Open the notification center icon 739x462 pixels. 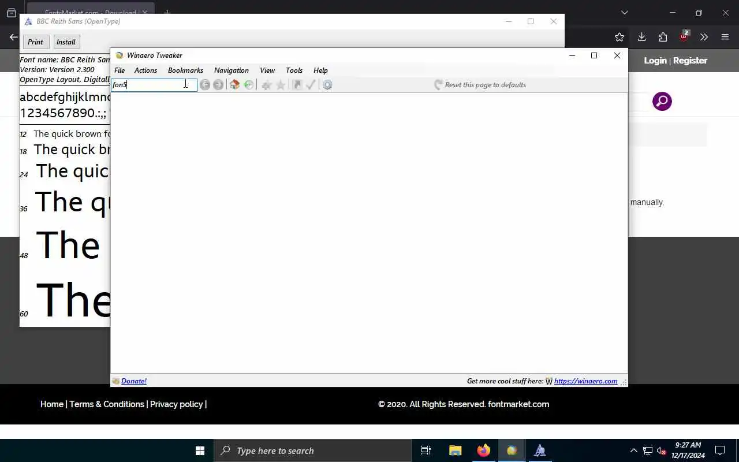(720, 450)
